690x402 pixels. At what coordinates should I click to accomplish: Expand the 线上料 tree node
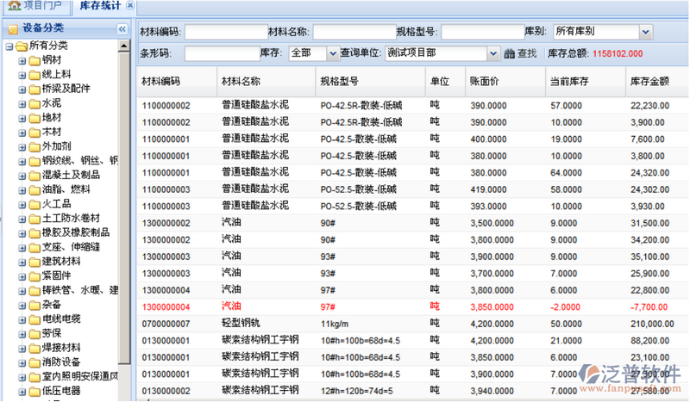(22, 75)
